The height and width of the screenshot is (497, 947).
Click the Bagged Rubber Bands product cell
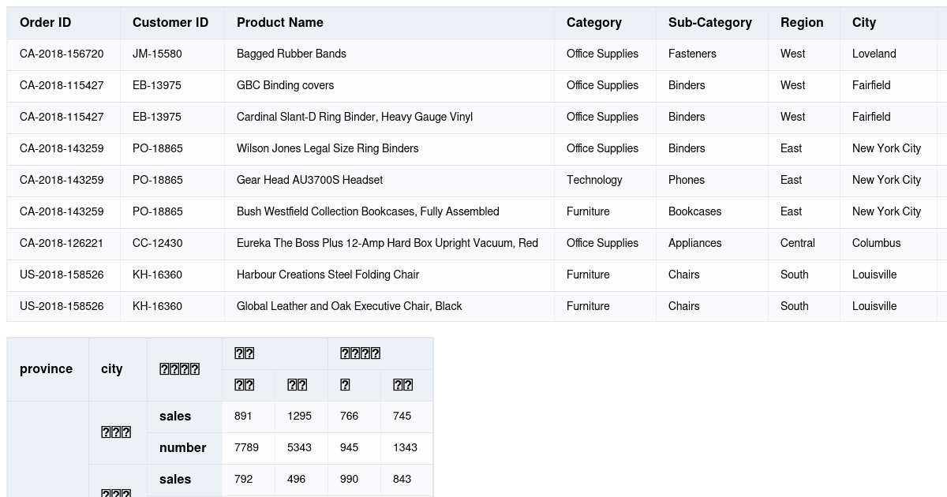tap(291, 54)
